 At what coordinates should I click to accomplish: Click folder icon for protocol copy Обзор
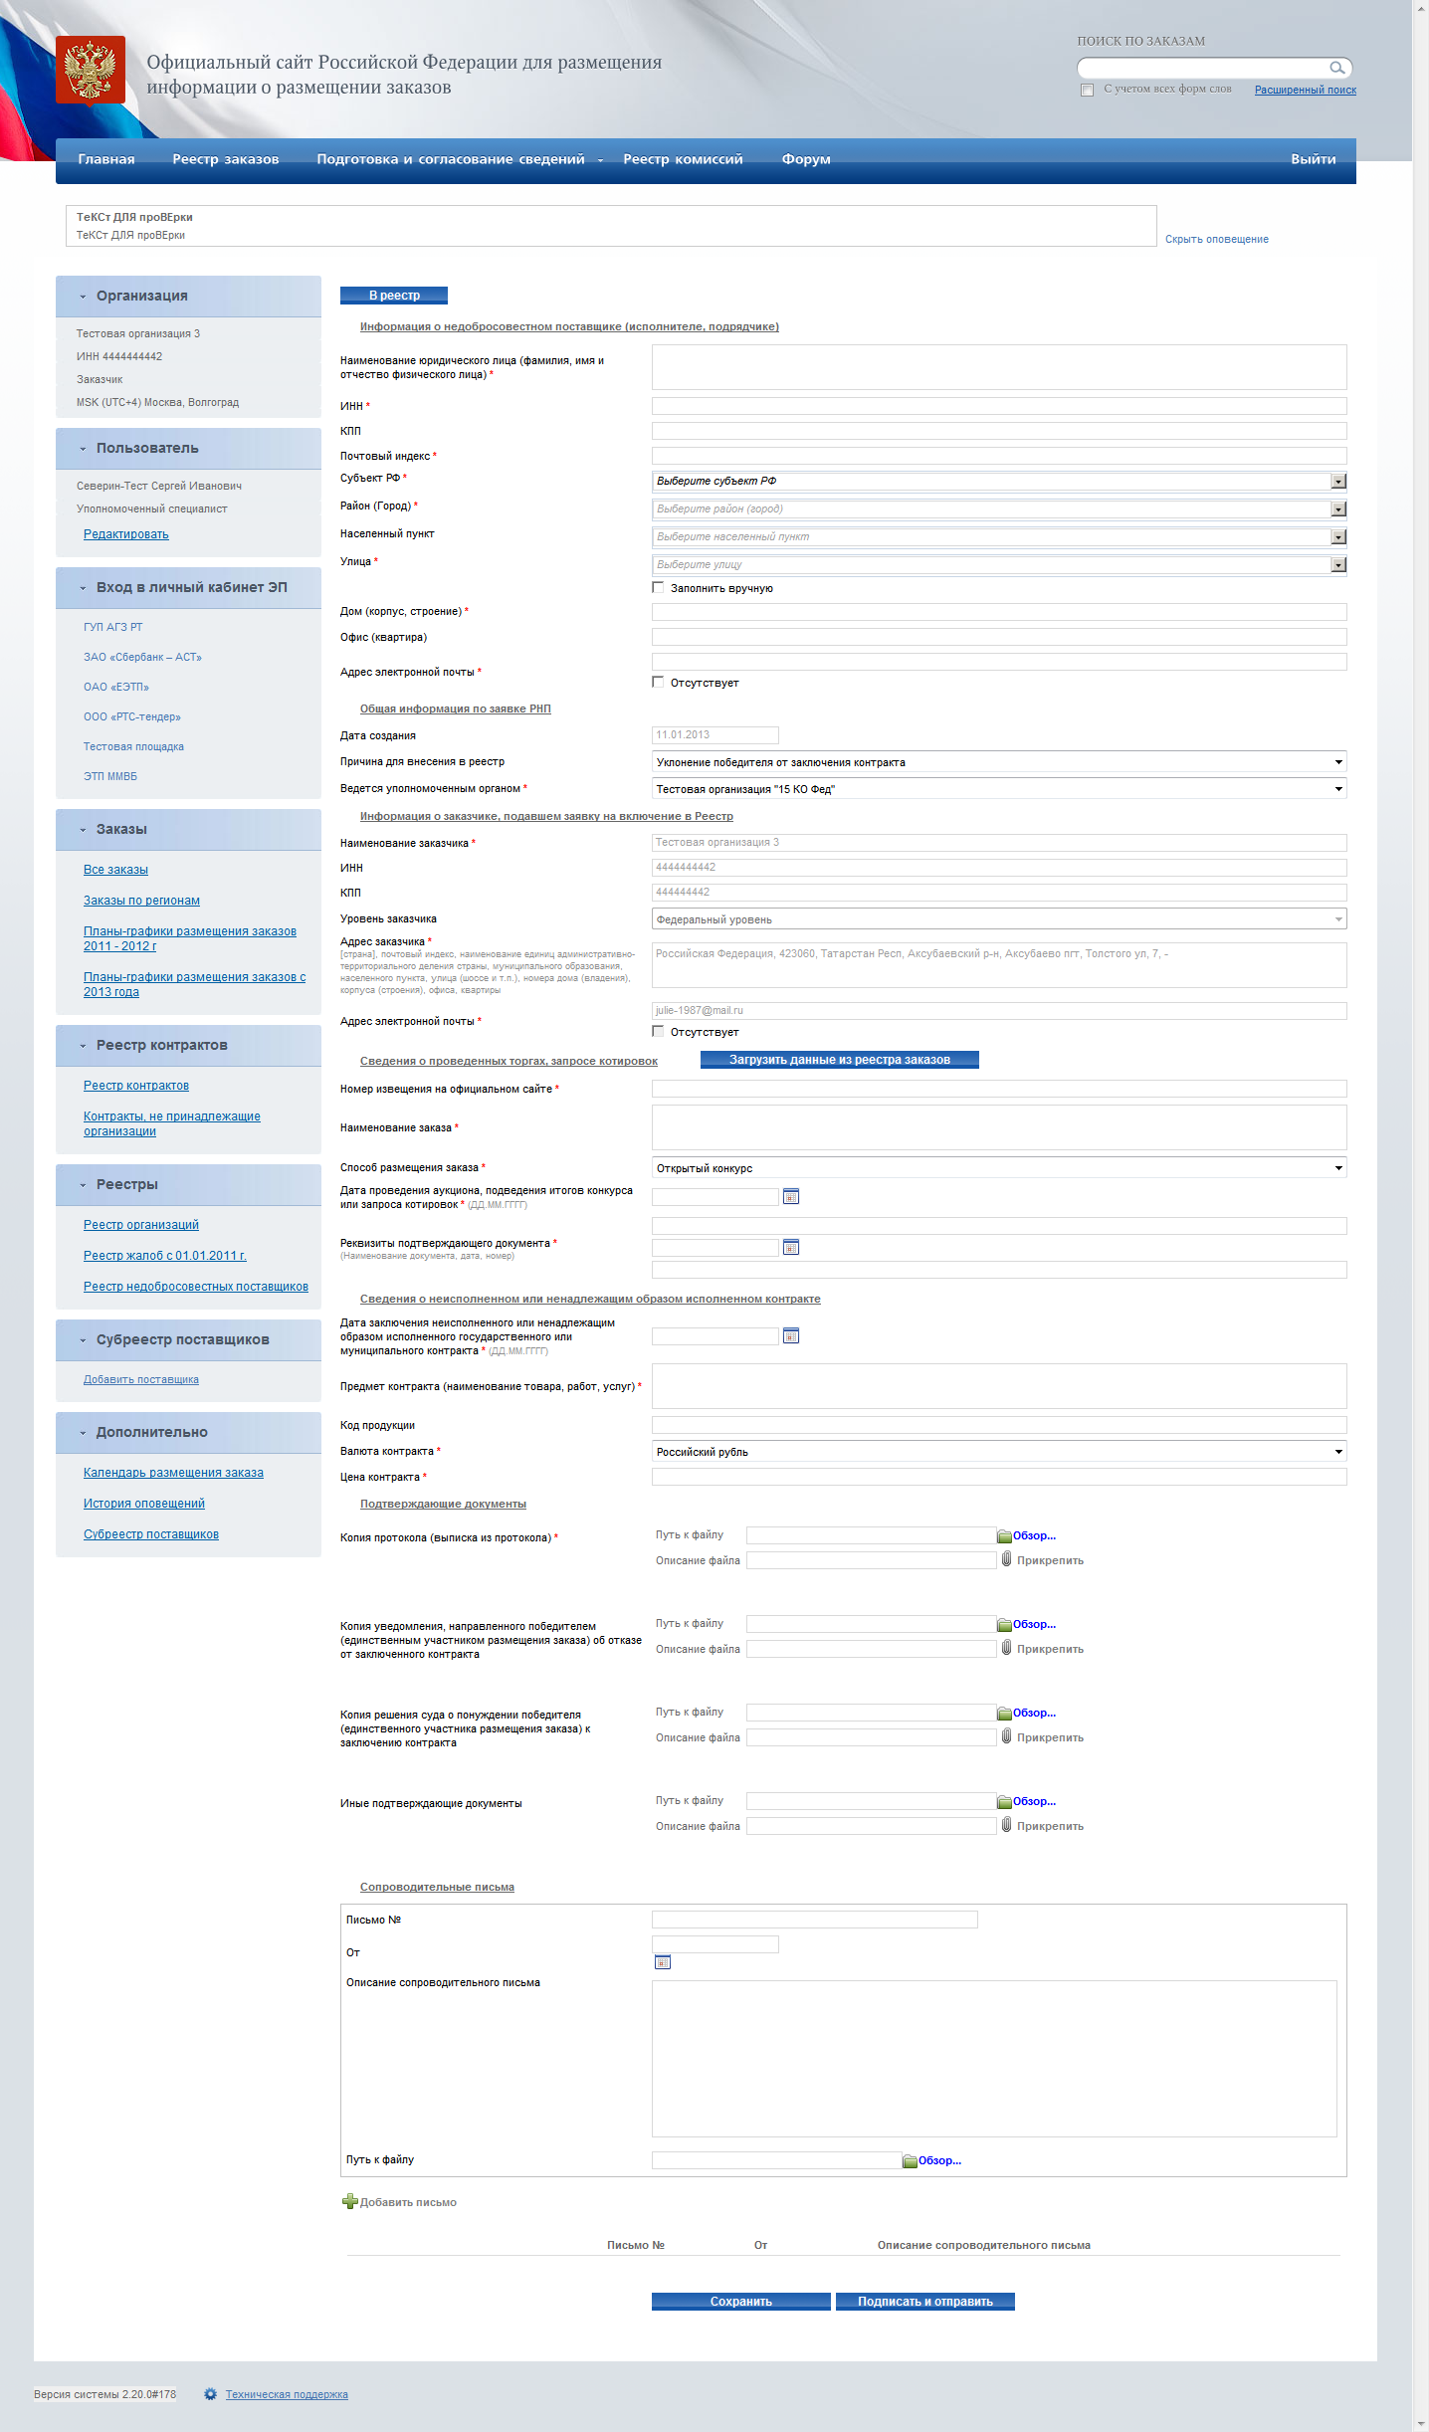[x=1005, y=1536]
